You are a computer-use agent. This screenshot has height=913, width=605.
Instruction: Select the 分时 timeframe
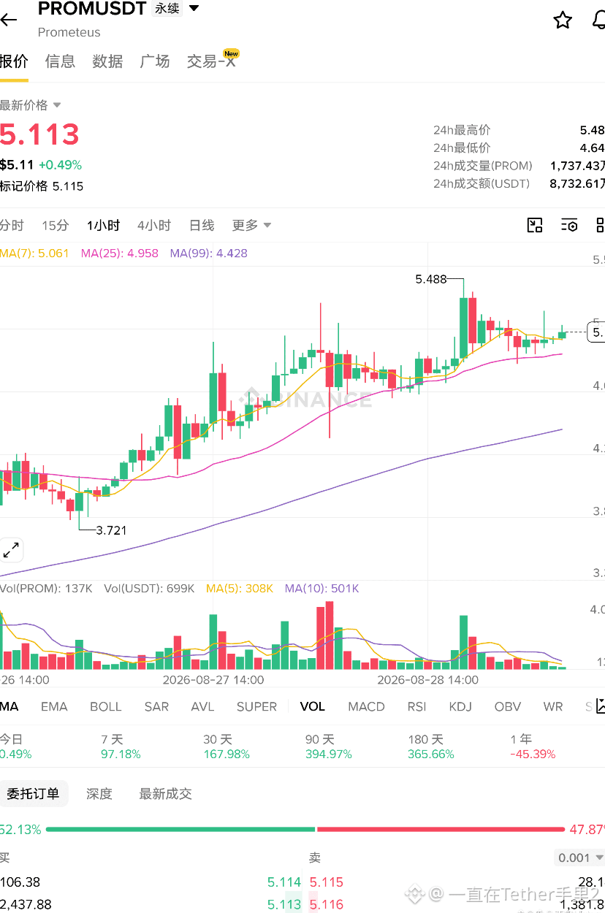tap(12, 225)
